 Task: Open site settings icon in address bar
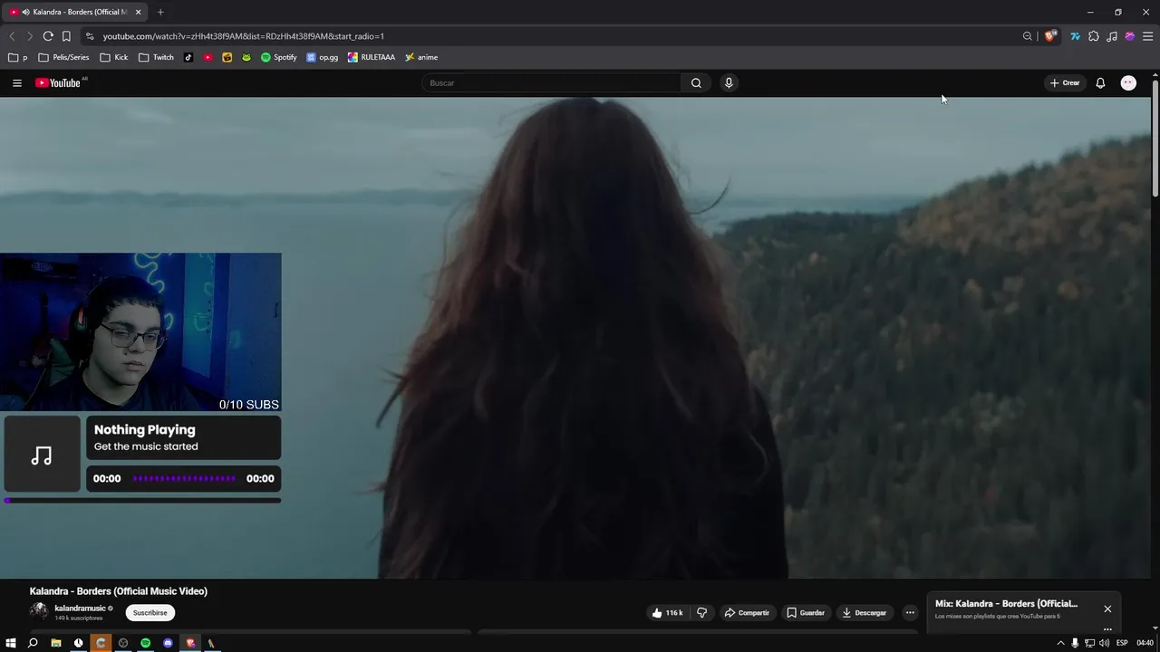coord(89,36)
